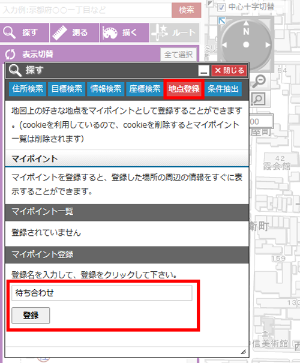Pan map west with compass left arrow
Viewport: 300px width, 363px height.
tap(224, 44)
